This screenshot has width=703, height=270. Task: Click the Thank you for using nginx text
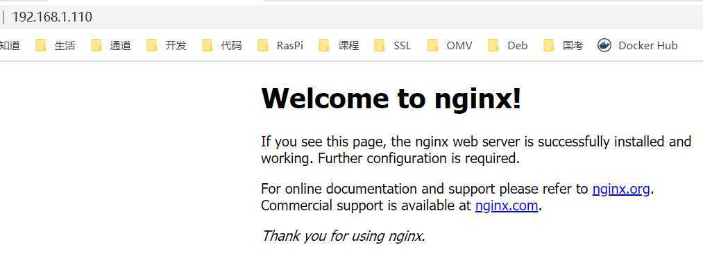point(343,236)
